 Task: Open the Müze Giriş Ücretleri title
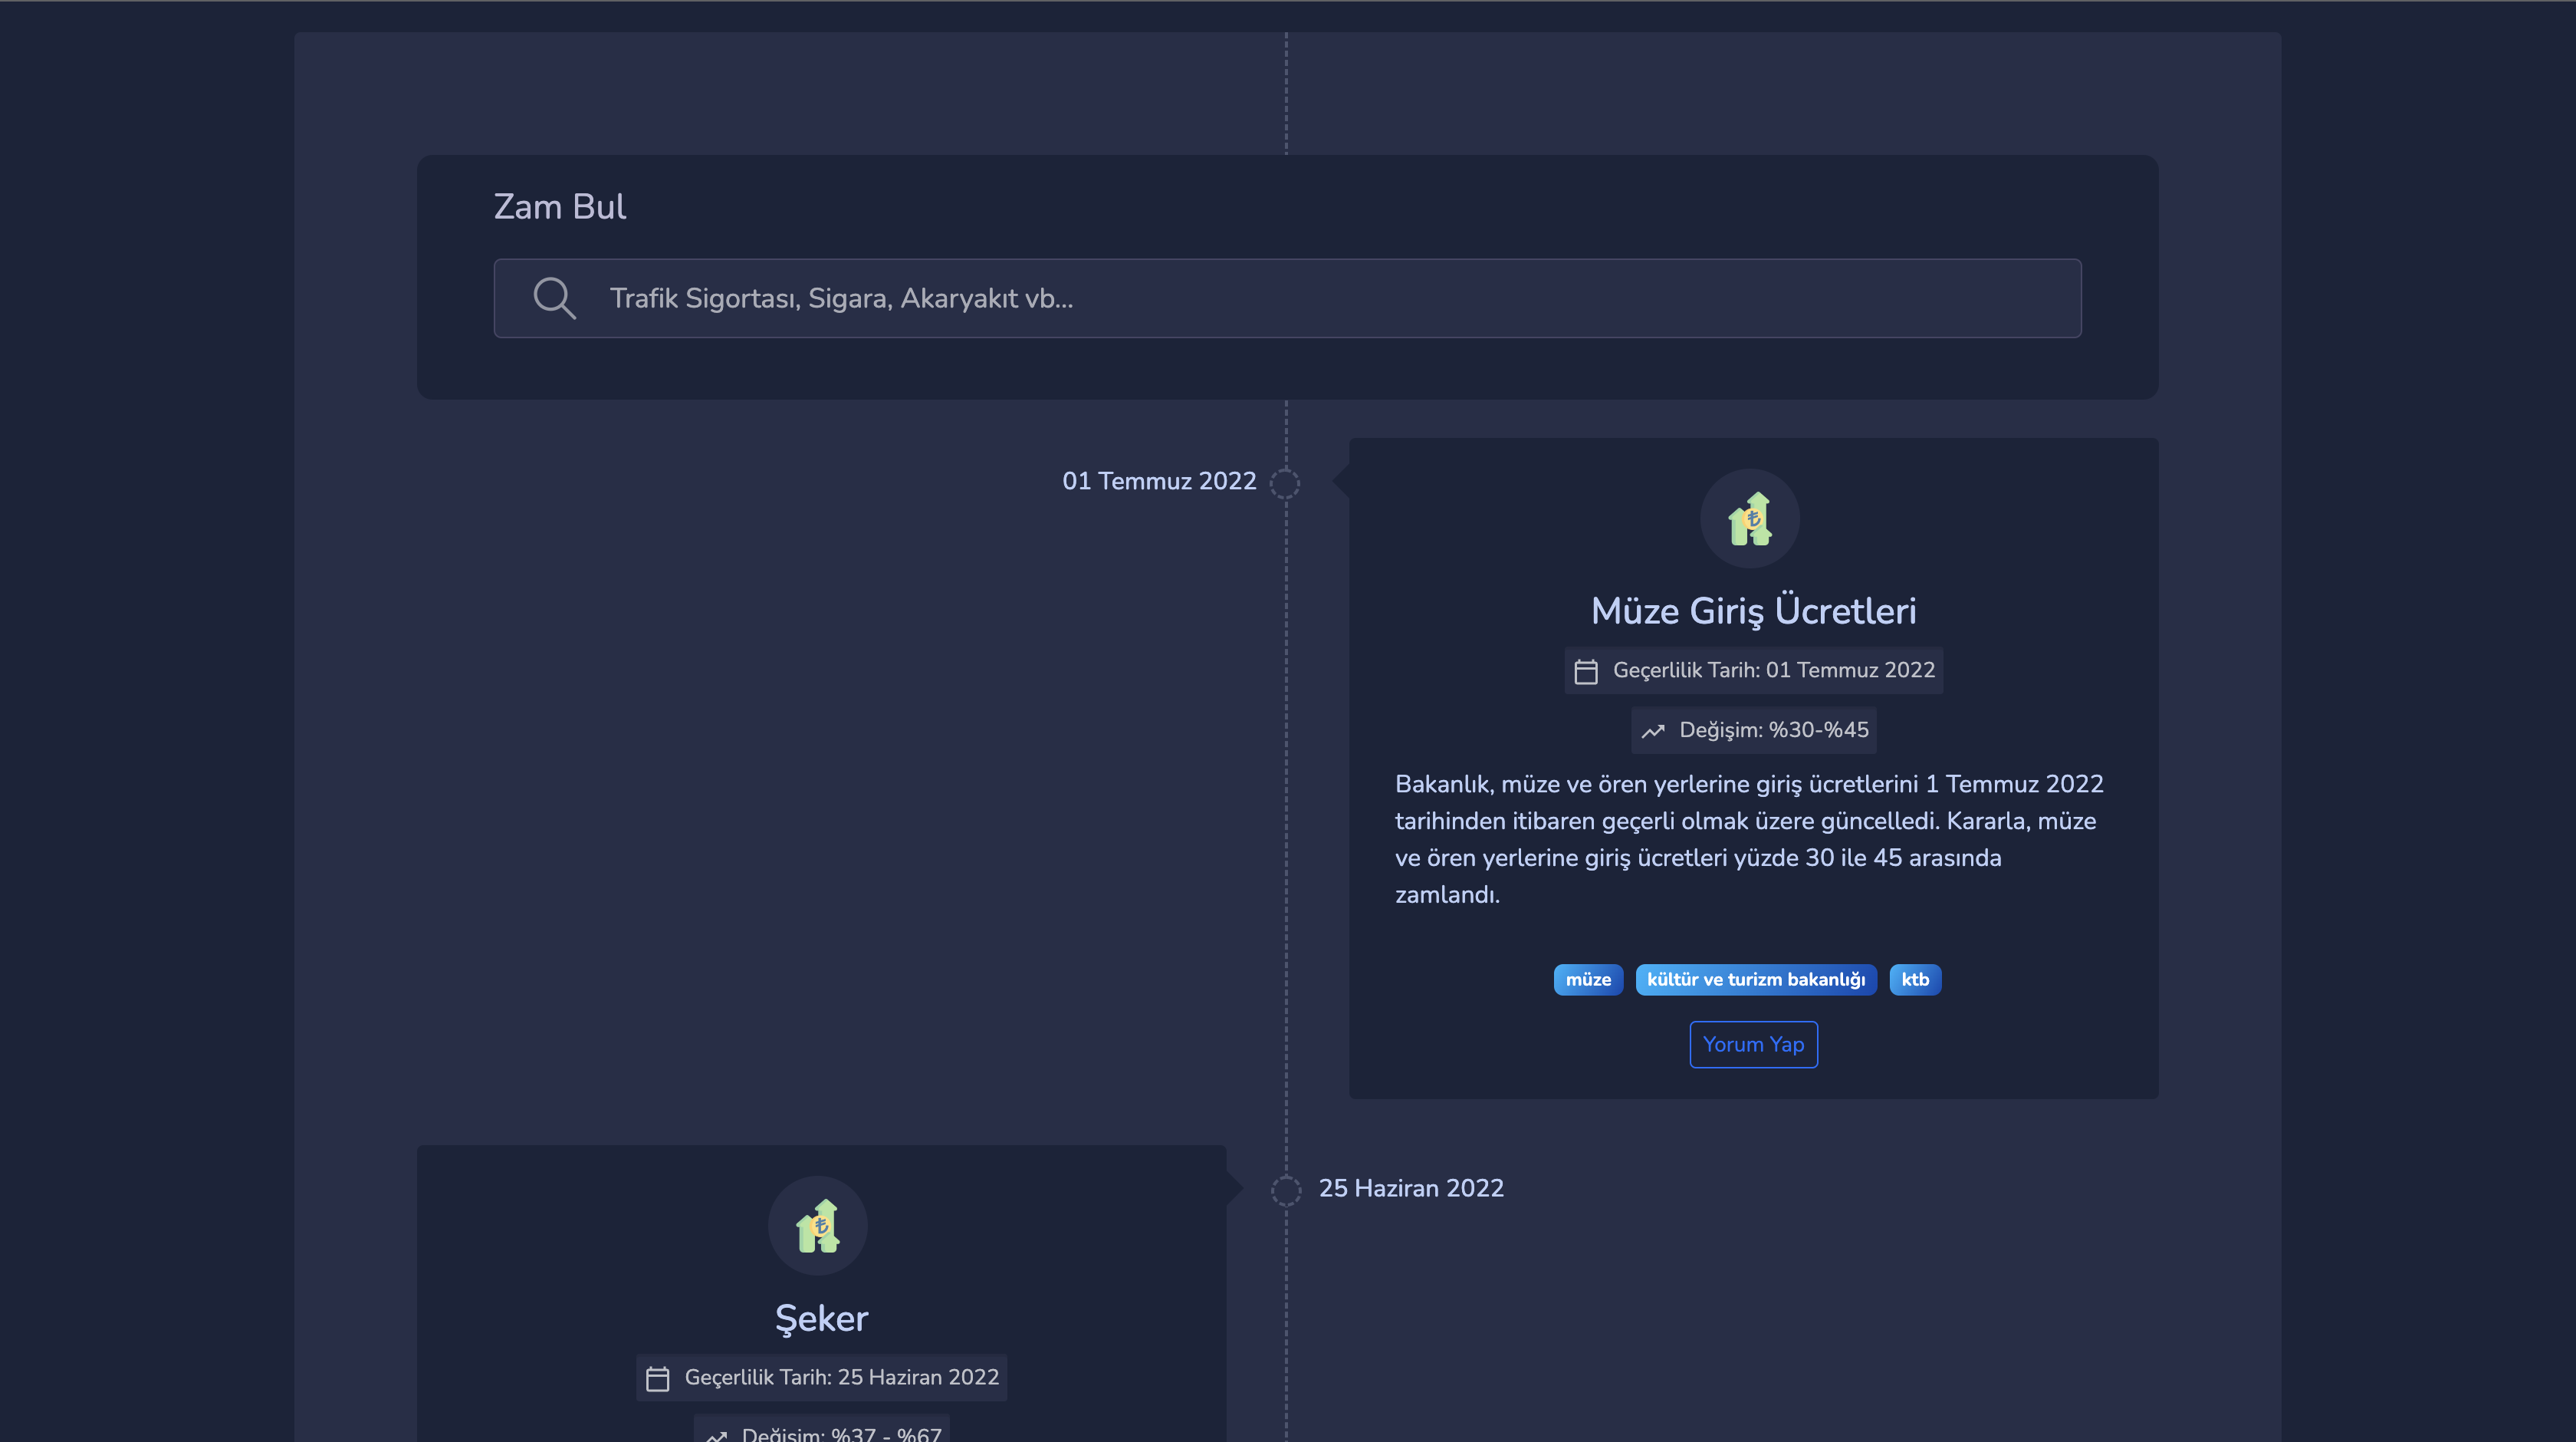tap(1753, 611)
